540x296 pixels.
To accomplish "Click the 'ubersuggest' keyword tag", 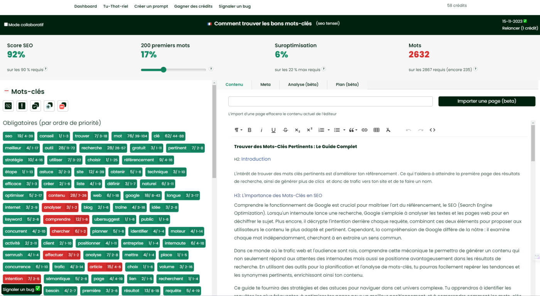I will (x=115, y=220).
